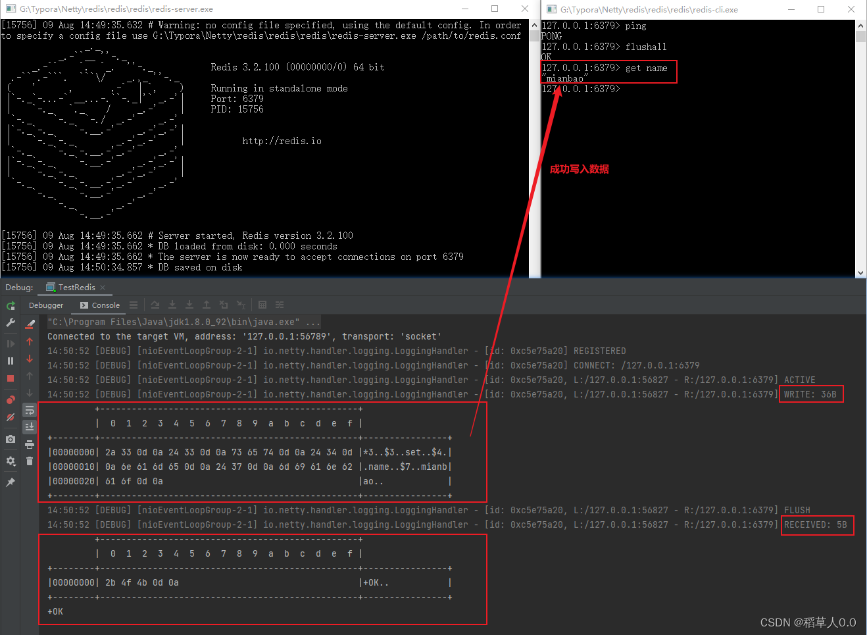Click the last empty redis-cli prompt line
This screenshot has width=867, height=635.
tap(581, 89)
